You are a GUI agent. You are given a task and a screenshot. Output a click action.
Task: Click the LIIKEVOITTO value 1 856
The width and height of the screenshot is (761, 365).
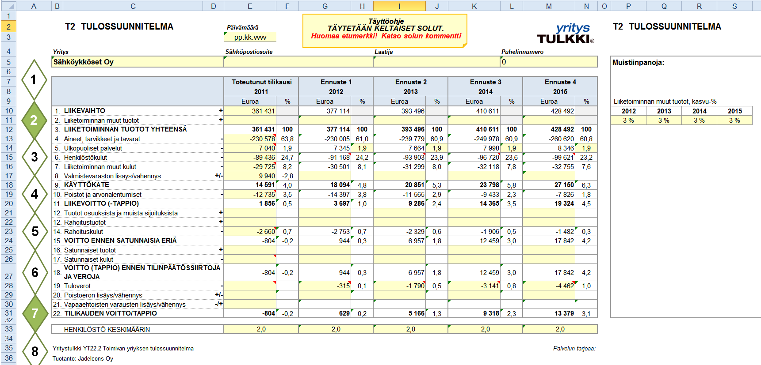tap(250, 203)
